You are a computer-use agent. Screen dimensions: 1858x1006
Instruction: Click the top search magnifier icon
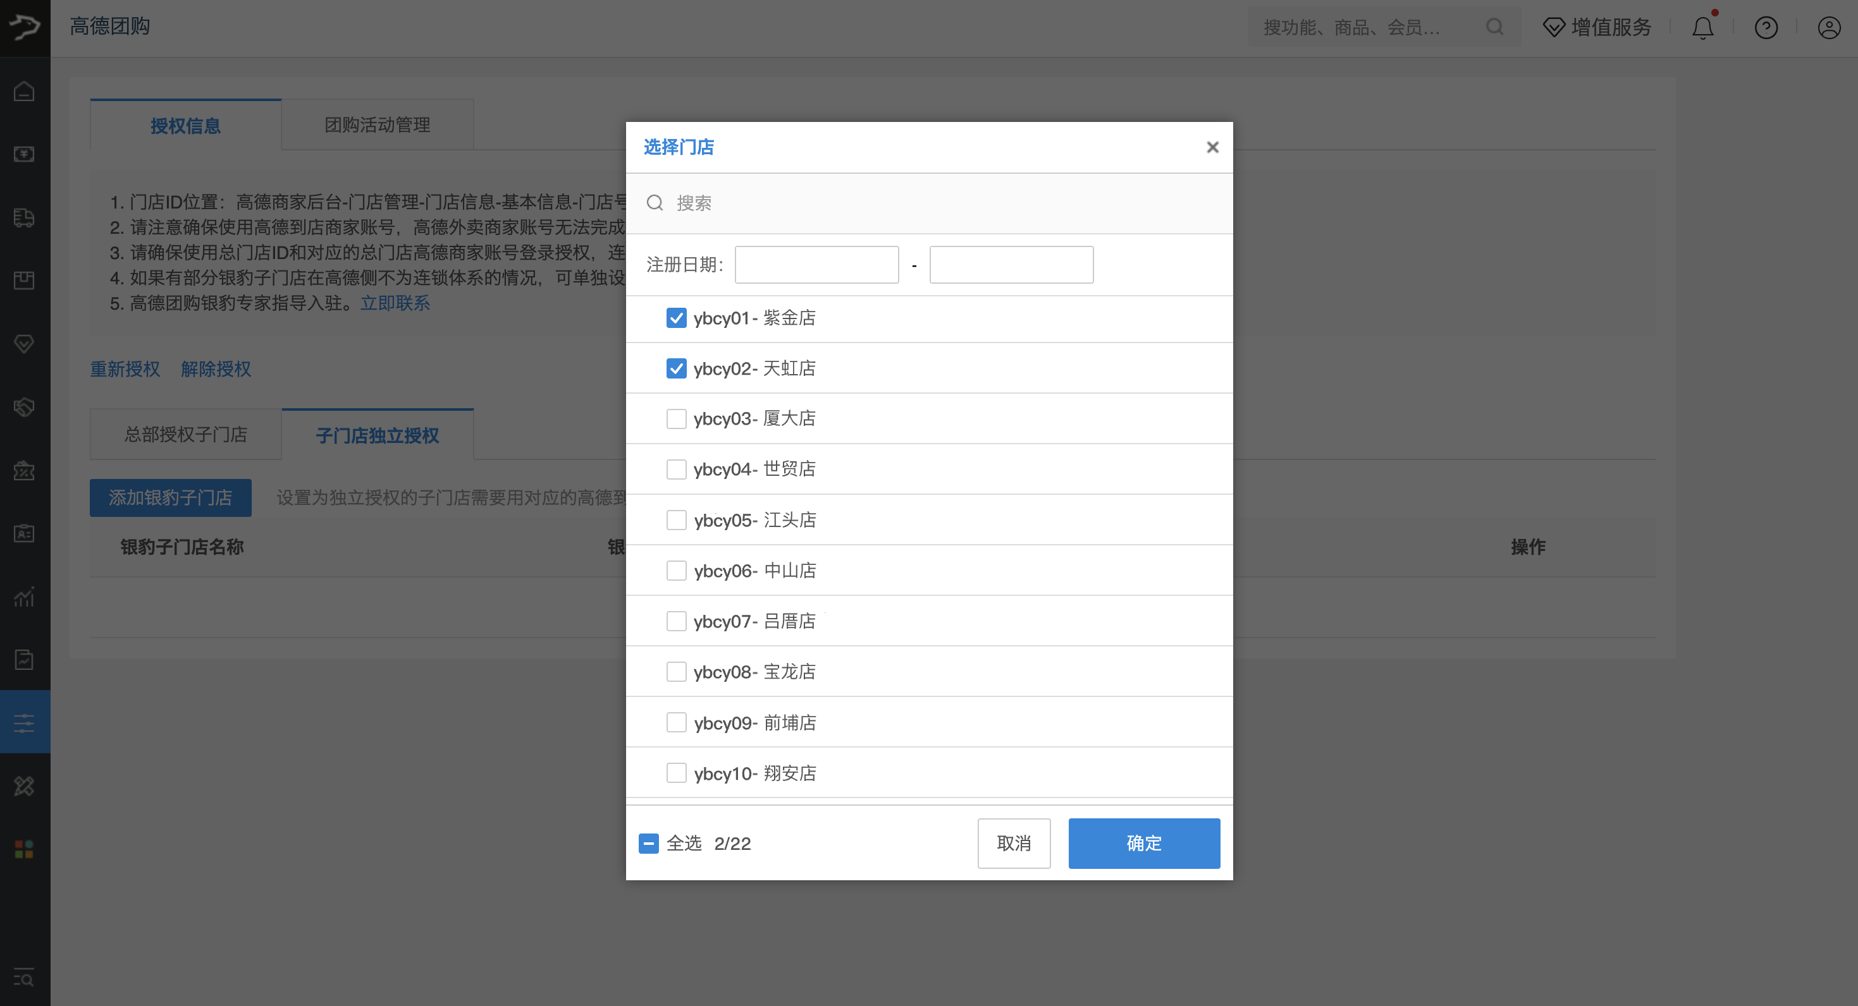(1494, 27)
